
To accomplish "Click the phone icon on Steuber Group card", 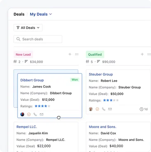I will pos(104,109).
